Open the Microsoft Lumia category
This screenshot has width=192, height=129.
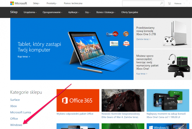(x=21, y=113)
